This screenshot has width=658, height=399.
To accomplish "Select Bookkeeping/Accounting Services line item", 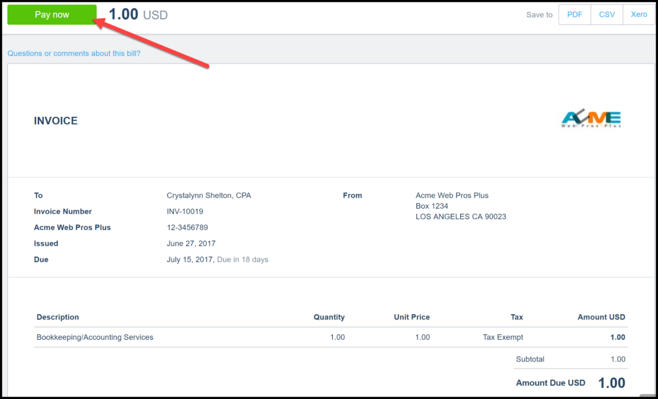I will coord(95,337).
